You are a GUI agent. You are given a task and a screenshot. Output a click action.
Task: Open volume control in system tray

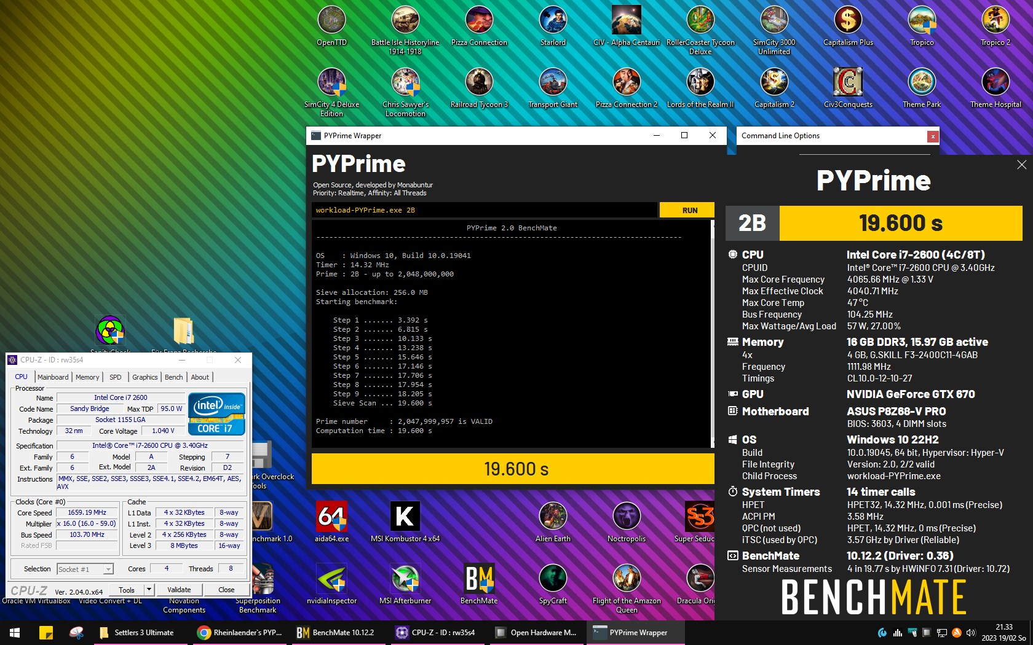[x=971, y=633]
